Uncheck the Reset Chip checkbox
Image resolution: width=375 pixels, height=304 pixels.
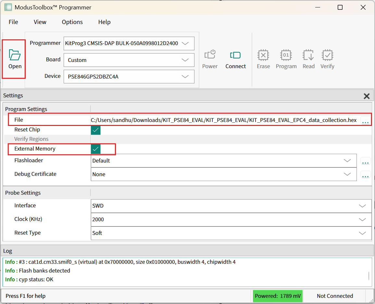coord(96,130)
